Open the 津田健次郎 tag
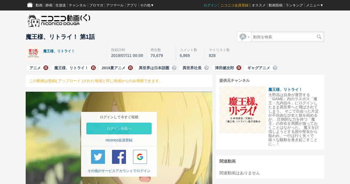 click(x=224, y=68)
